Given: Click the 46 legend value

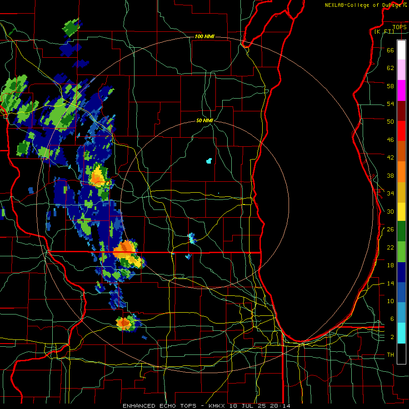Looking at the screenshot, I should coord(390,140).
